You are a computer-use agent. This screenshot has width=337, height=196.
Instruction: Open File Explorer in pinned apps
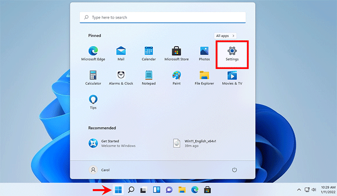click(204, 78)
